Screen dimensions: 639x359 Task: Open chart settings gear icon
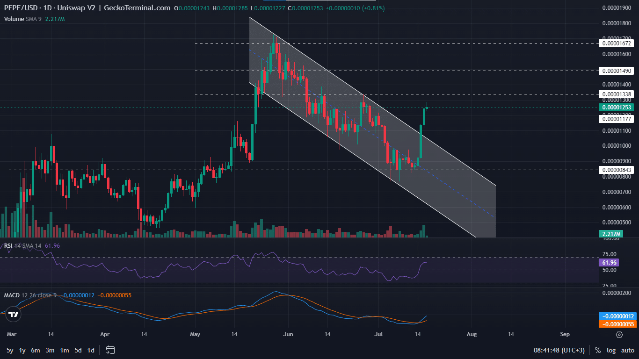(619, 335)
